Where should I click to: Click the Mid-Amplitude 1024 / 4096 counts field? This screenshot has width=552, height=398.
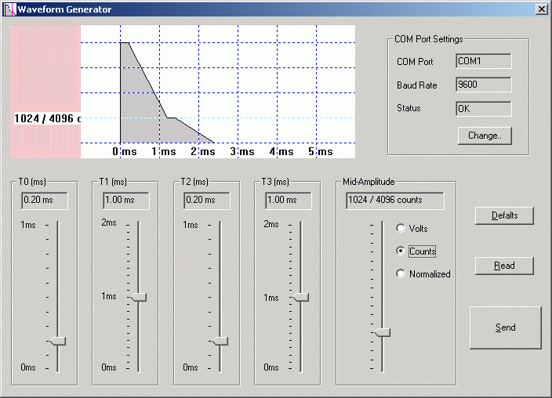pos(395,201)
